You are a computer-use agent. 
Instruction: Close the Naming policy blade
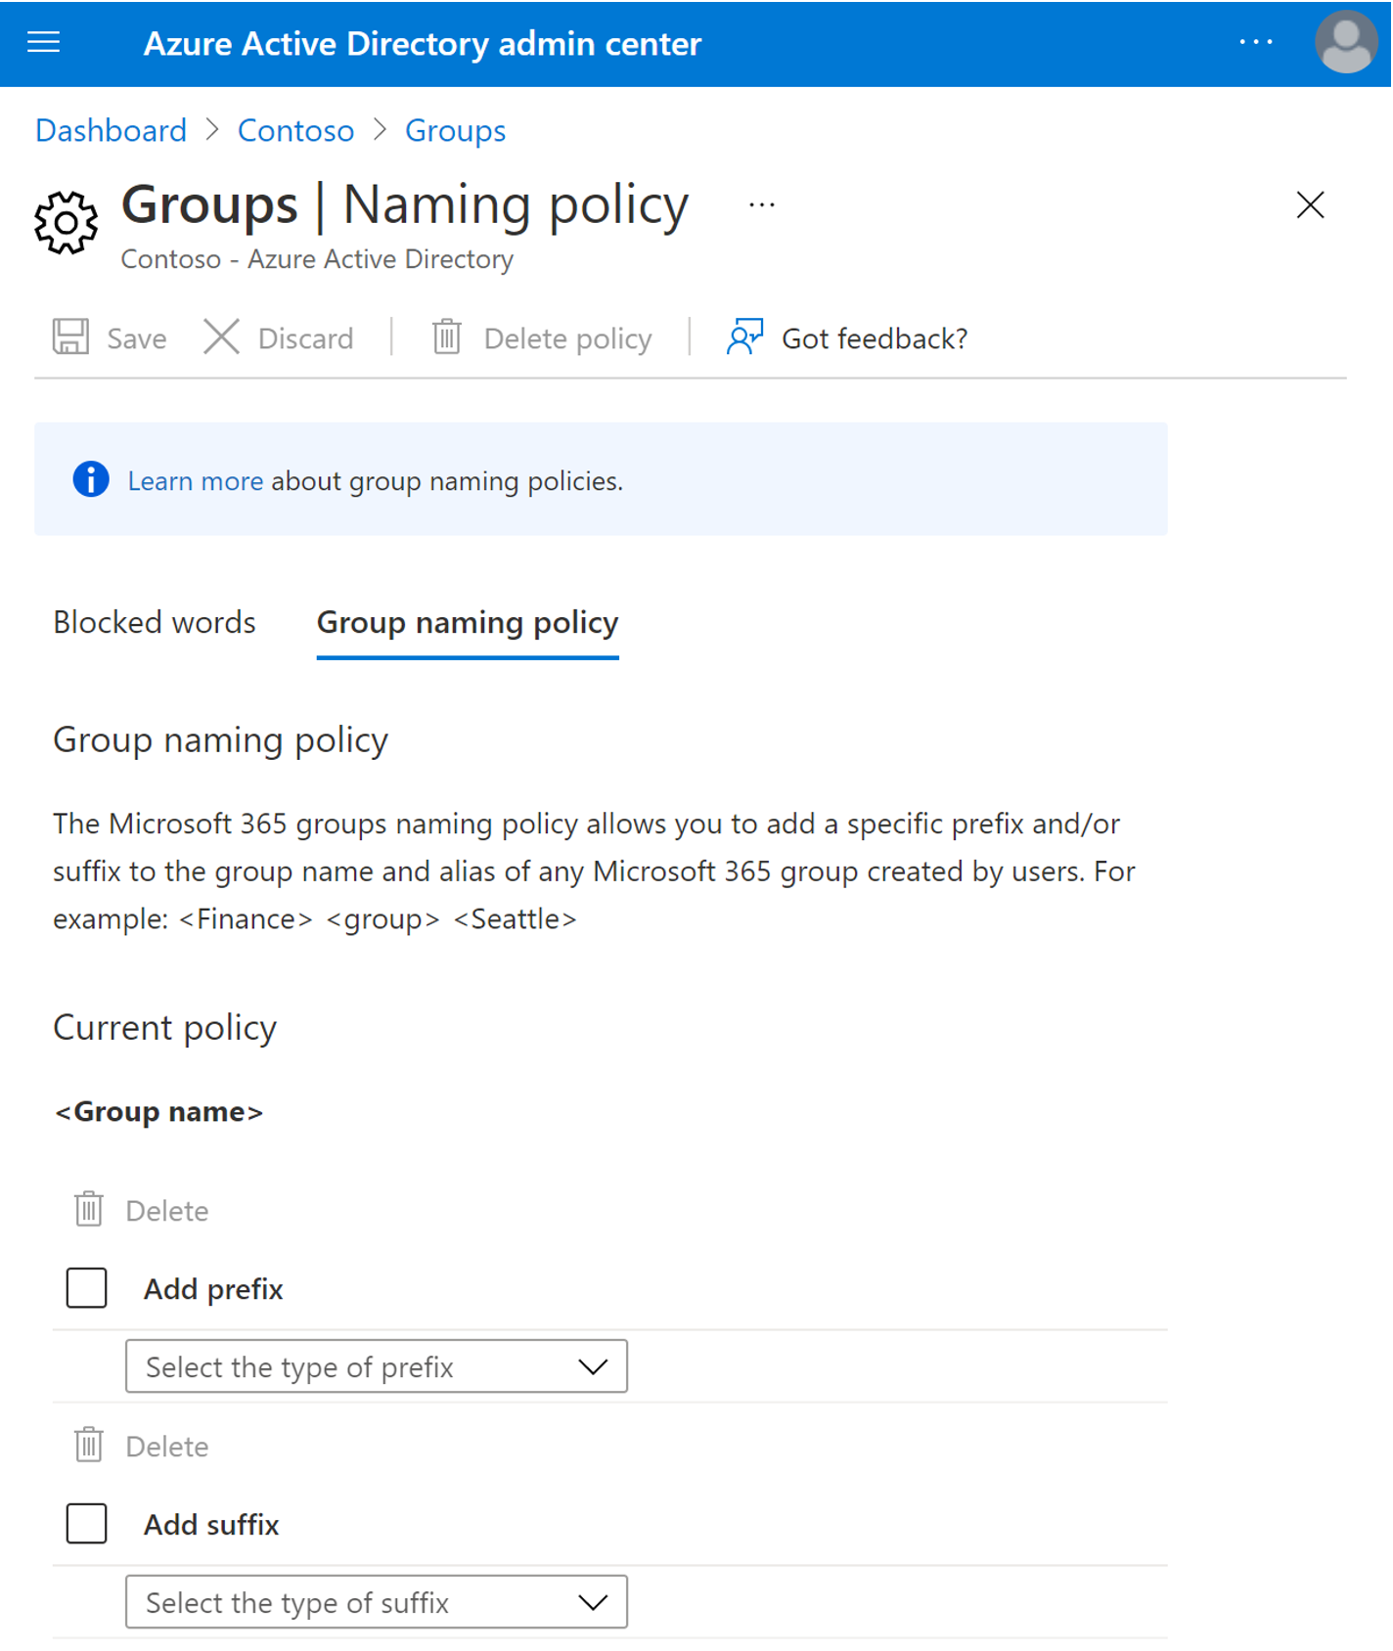[x=1309, y=204]
